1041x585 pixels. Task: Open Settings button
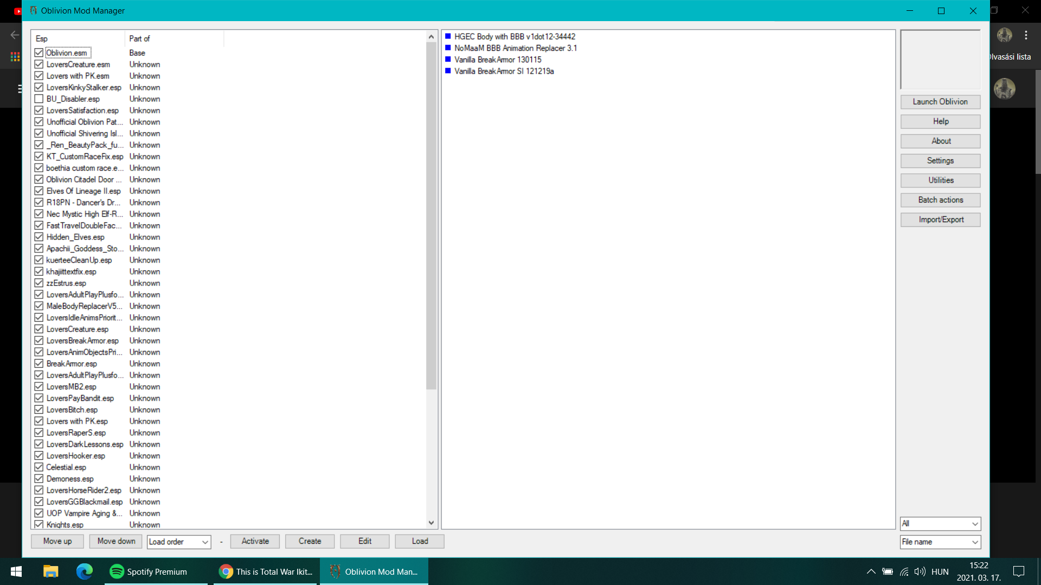point(940,161)
